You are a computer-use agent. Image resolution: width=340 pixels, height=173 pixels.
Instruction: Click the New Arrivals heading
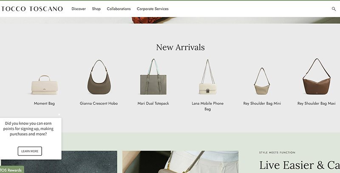pos(180,47)
